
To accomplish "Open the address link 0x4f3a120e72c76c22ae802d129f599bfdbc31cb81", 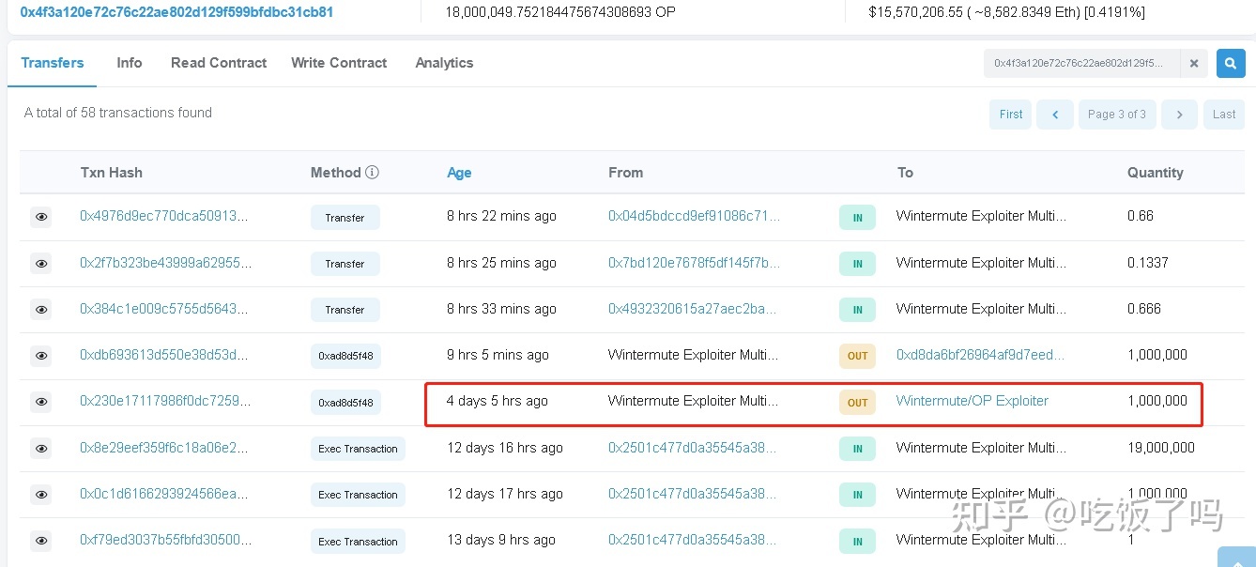I will click(176, 12).
